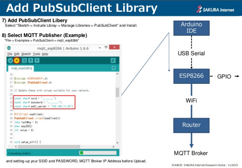Image resolution: width=242 pixels, height=168 pixels.
Task: Click the void setup_wifi() line
Action: click(x=27, y=142)
